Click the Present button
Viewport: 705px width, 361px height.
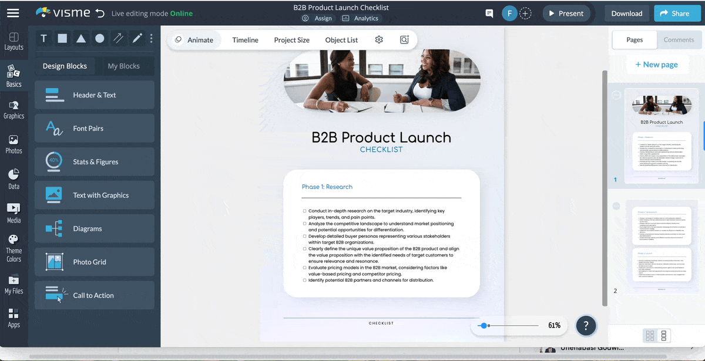(x=566, y=13)
